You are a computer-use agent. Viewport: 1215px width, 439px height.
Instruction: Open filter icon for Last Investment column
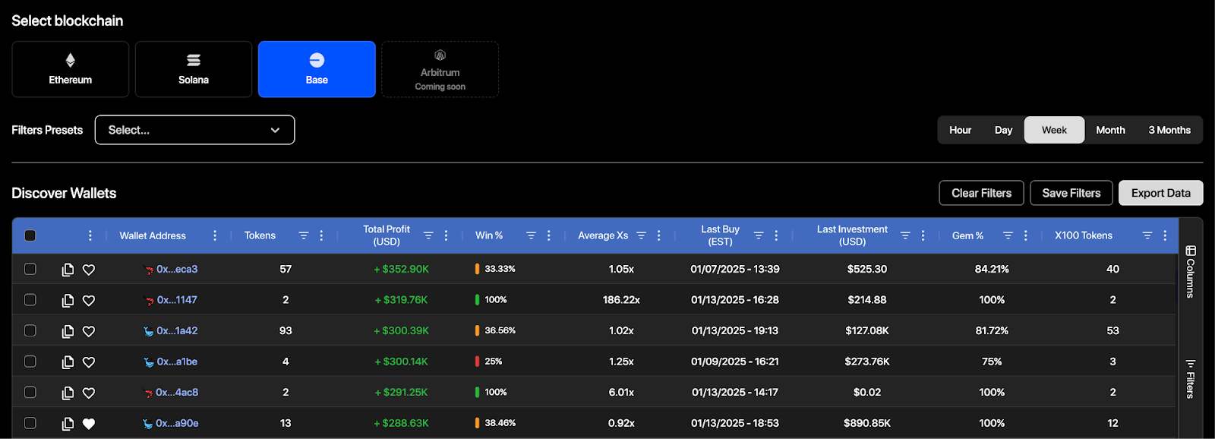coord(905,235)
